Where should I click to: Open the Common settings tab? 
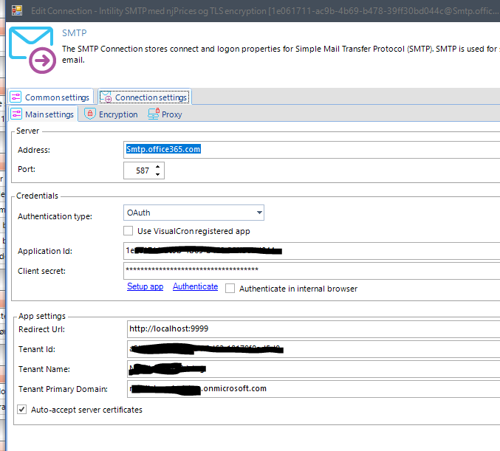[x=57, y=97]
